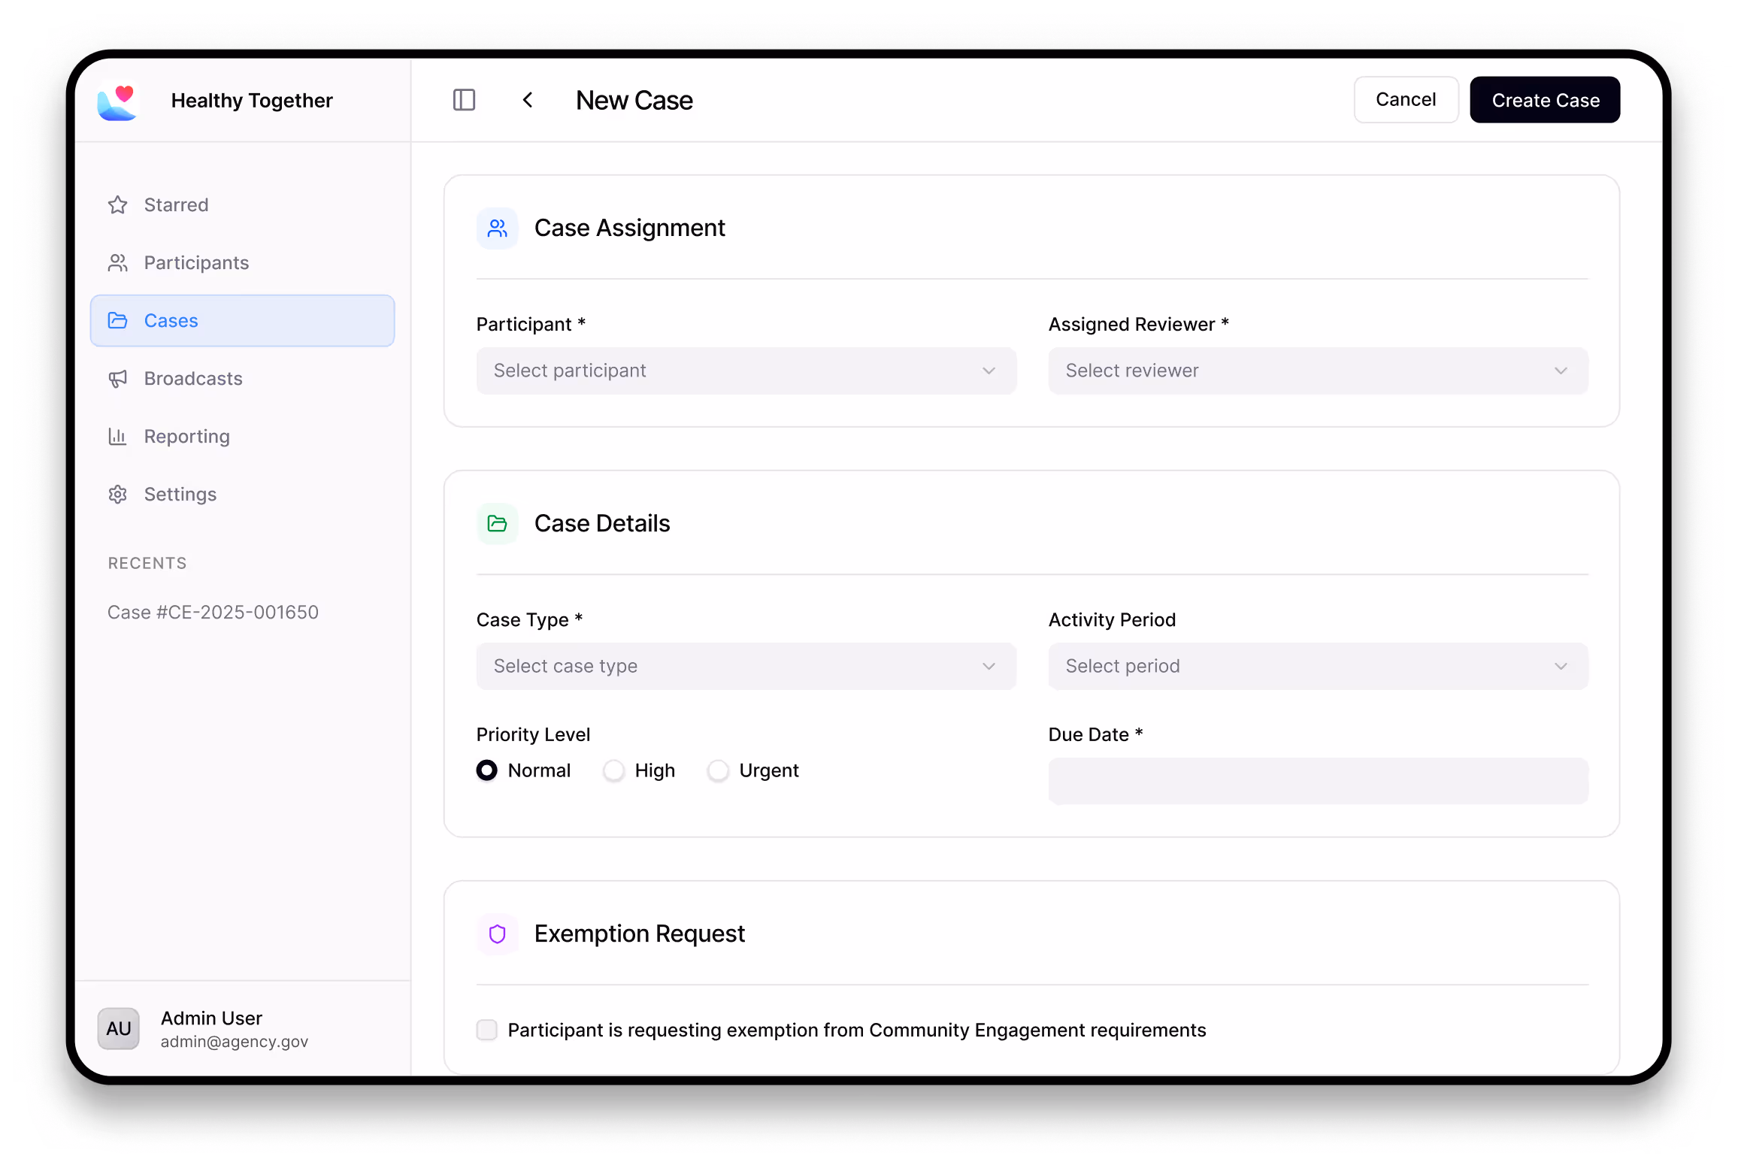Image resolution: width=1738 pixels, height=1168 pixels.
Task: Click the Settings gear icon
Action: coord(118,495)
